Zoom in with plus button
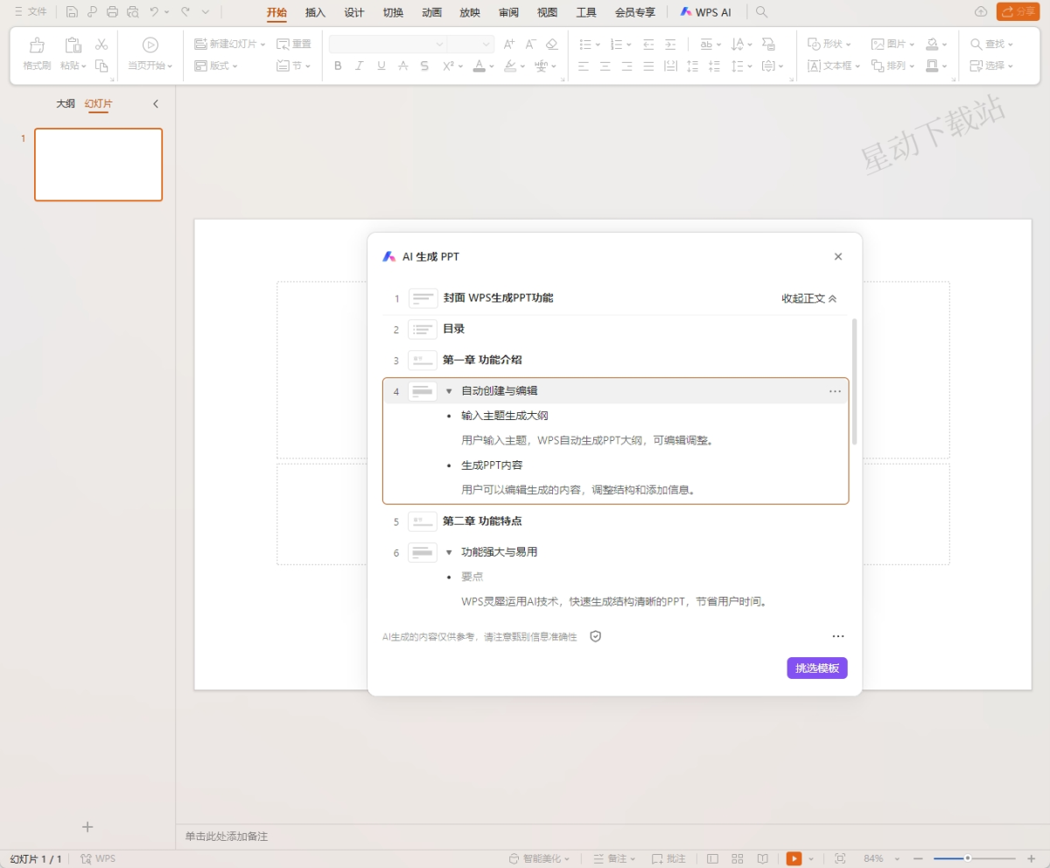 [x=1030, y=858]
